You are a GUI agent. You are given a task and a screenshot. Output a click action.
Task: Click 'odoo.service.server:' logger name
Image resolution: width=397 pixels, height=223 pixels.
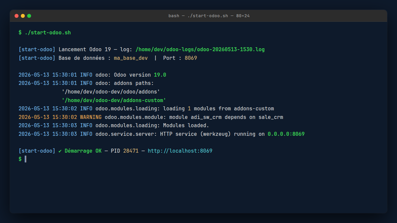coord(126,134)
